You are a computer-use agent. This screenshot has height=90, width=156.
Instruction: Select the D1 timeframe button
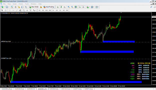pos(60,10)
